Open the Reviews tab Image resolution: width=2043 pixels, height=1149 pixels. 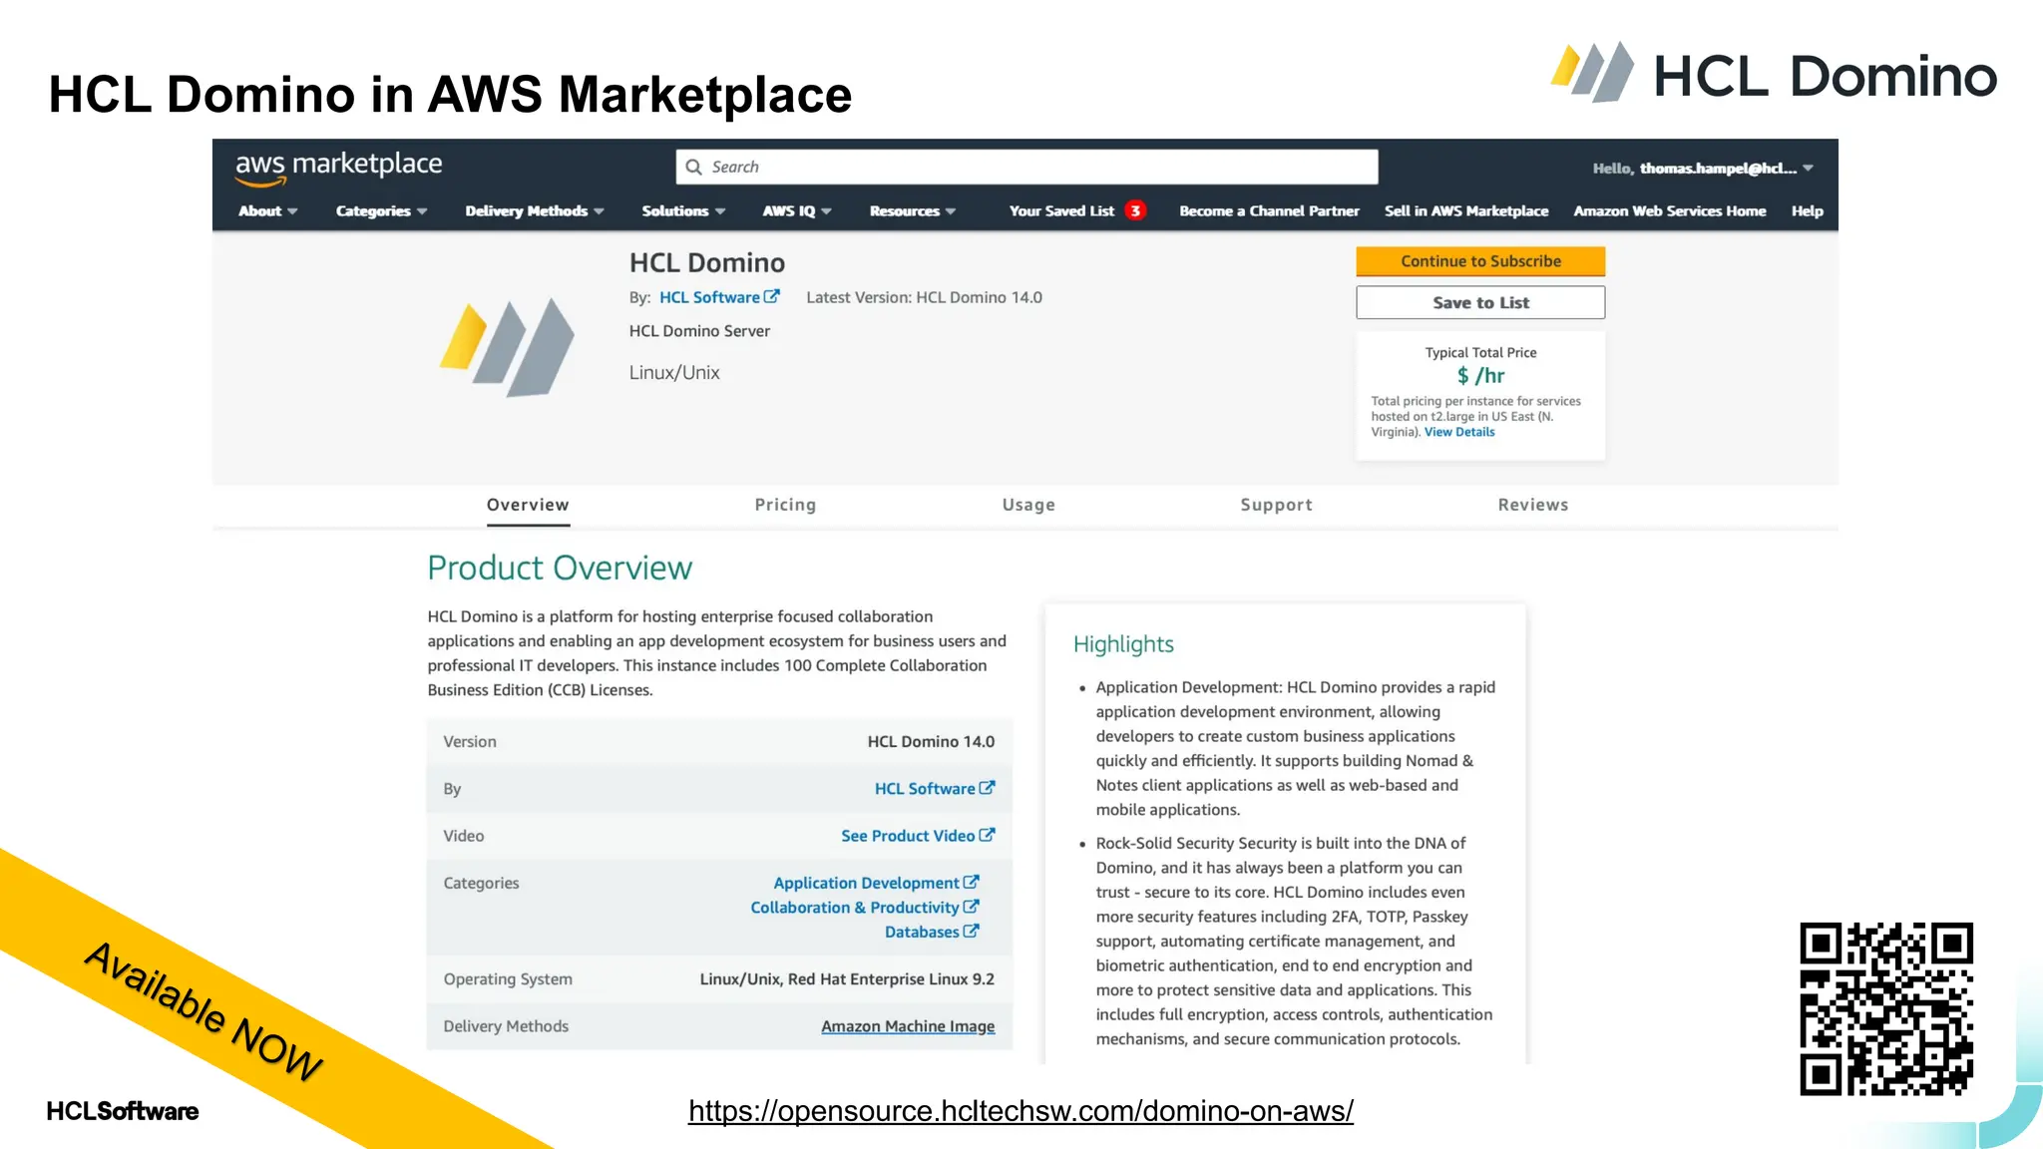[1532, 505]
